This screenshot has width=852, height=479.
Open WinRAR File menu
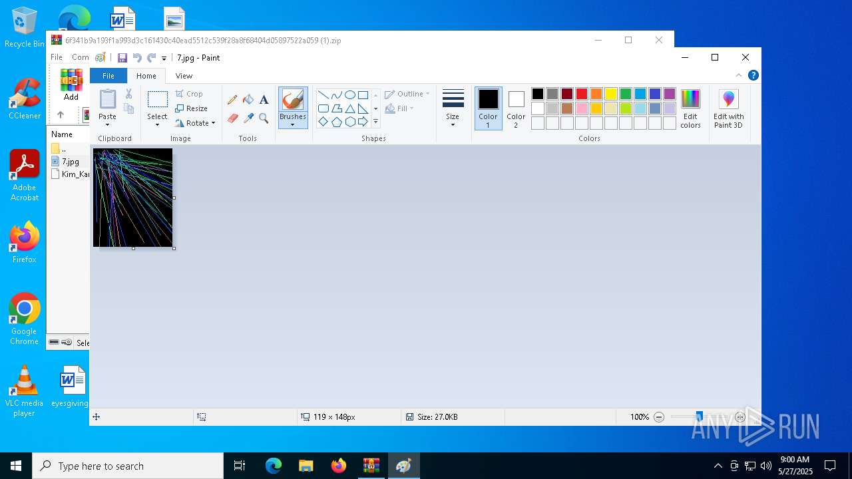[57, 57]
